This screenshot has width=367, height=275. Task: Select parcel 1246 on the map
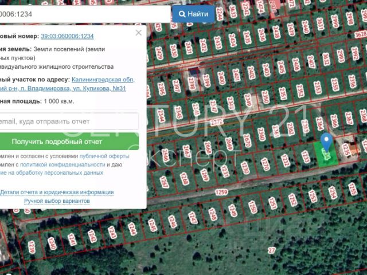point(172,222)
